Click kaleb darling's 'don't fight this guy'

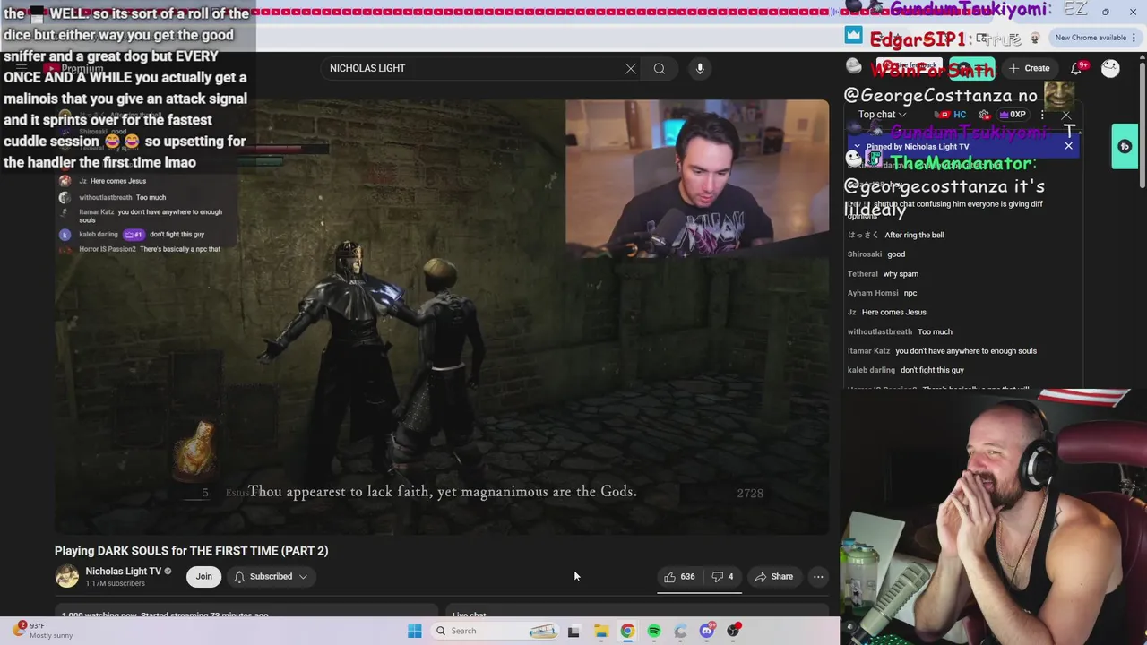click(906, 370)
